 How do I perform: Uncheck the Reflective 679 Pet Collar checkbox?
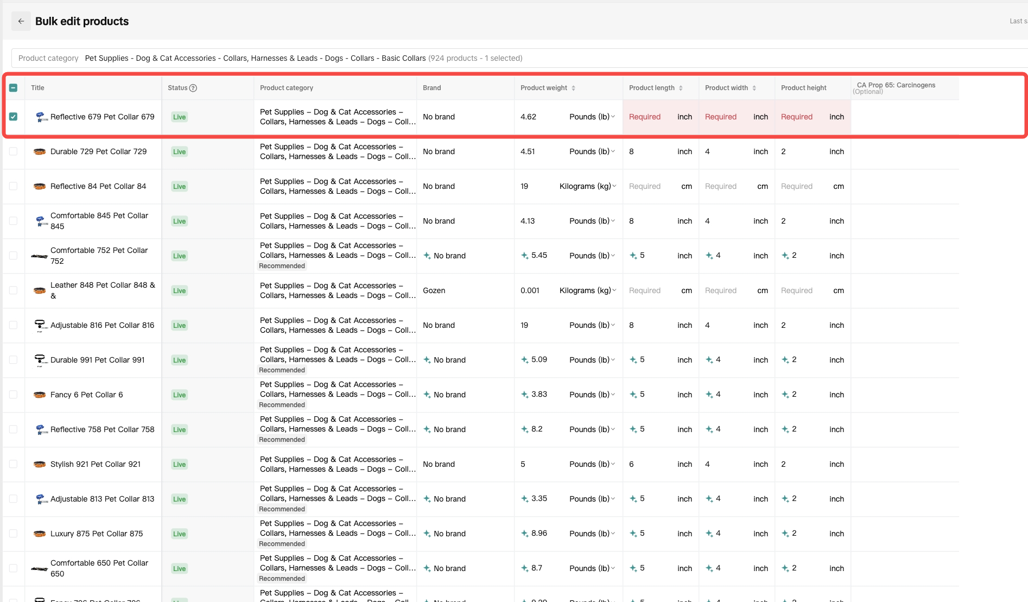pyautogui.click(x=14, y=117)
